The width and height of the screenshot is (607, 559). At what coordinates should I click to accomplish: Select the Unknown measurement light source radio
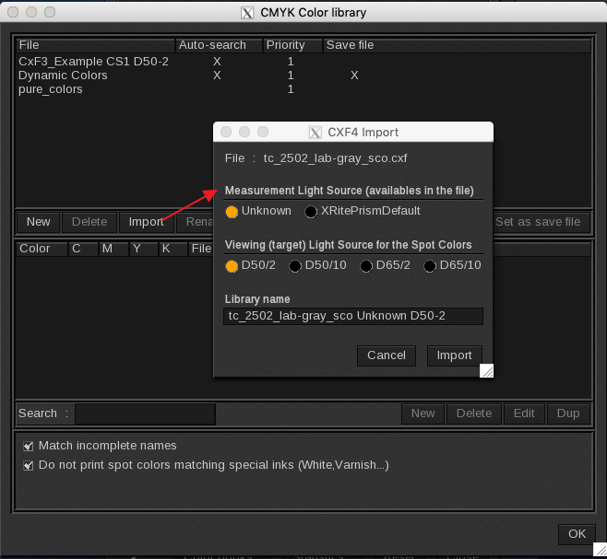232,212
